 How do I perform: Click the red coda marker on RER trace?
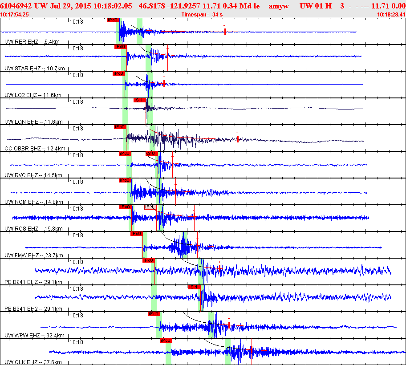pos(225,31)
